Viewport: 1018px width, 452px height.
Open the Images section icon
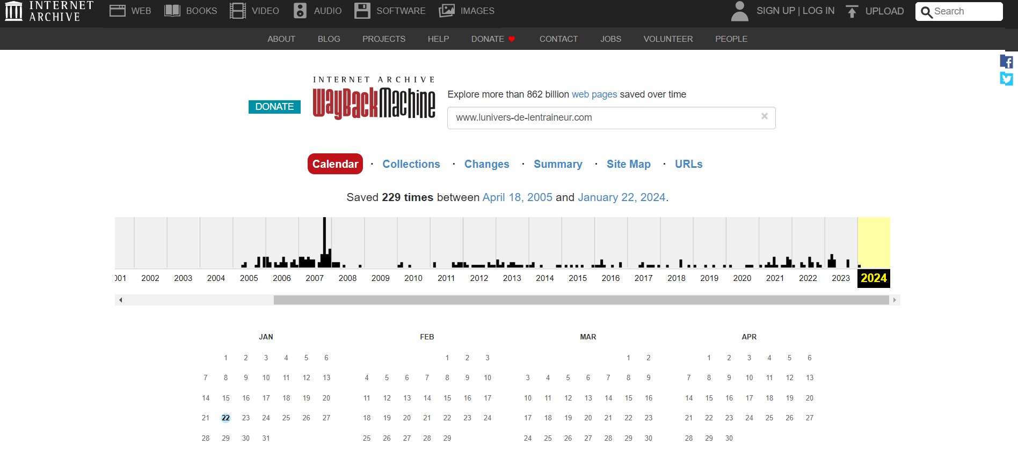447,11
